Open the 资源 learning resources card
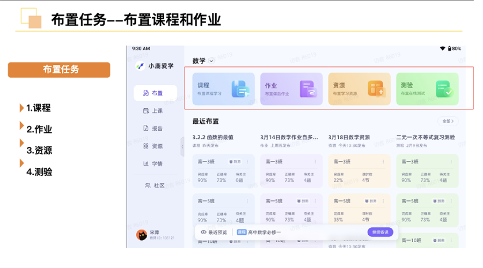The image size is (483, 268). pos(359,89)
